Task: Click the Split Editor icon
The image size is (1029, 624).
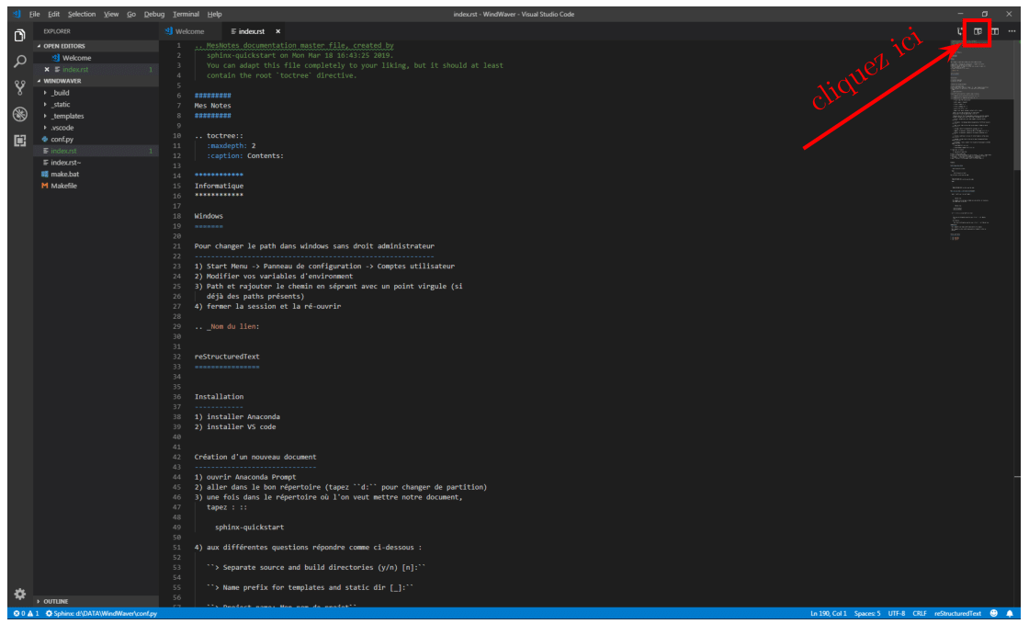Action: pos(995,31)
